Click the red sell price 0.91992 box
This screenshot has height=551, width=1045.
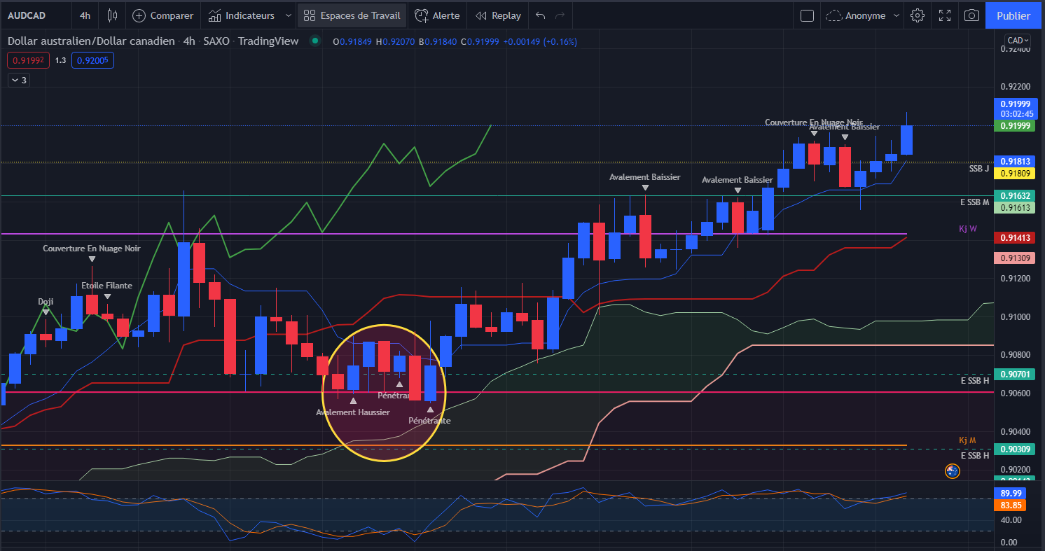(28, 60)
